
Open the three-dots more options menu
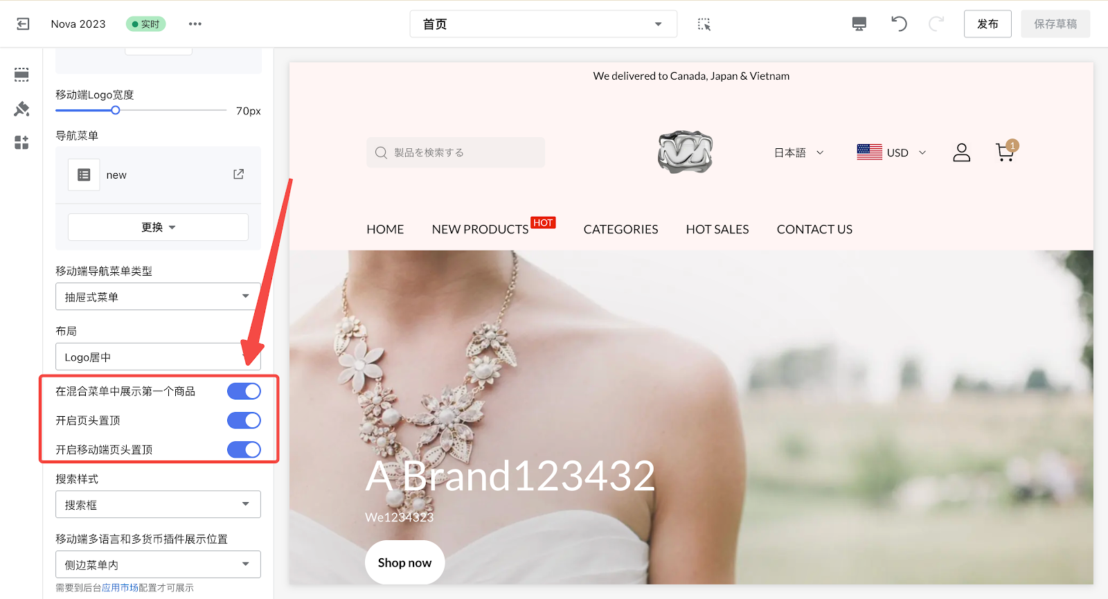195,24
